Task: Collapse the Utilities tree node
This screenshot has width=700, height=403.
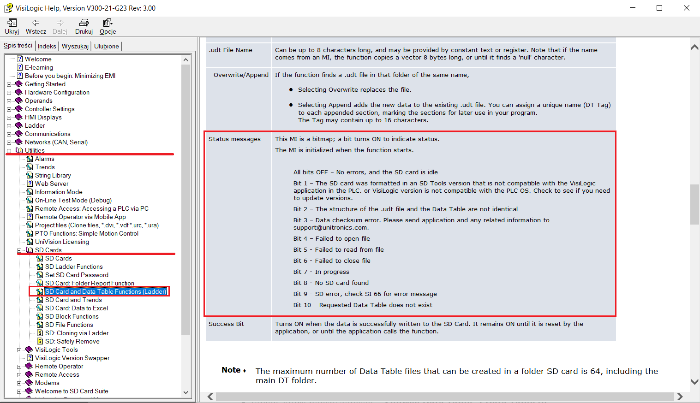Action: 9,151
